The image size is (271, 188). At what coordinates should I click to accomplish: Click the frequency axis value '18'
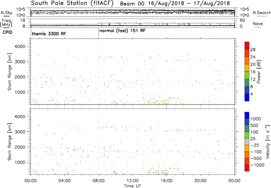[23, 20]
